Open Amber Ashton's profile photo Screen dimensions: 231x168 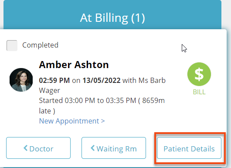[21, 80]
